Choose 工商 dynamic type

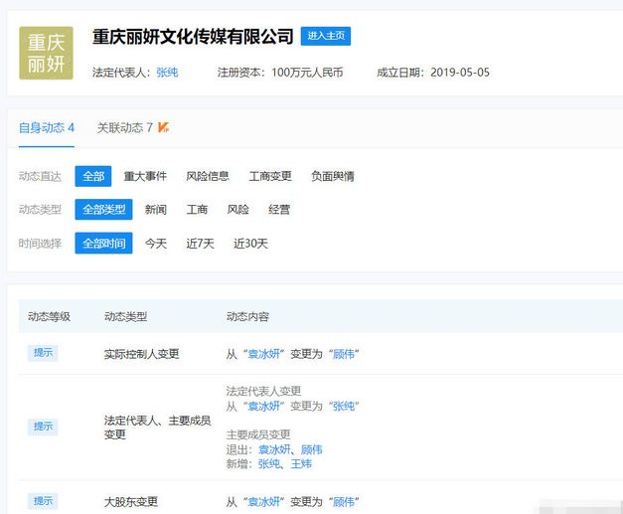[197, 210]
